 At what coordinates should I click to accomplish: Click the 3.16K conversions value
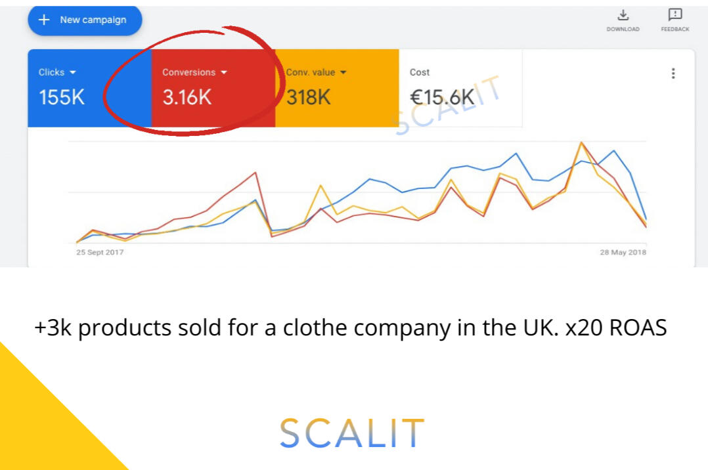coord(187,98)
